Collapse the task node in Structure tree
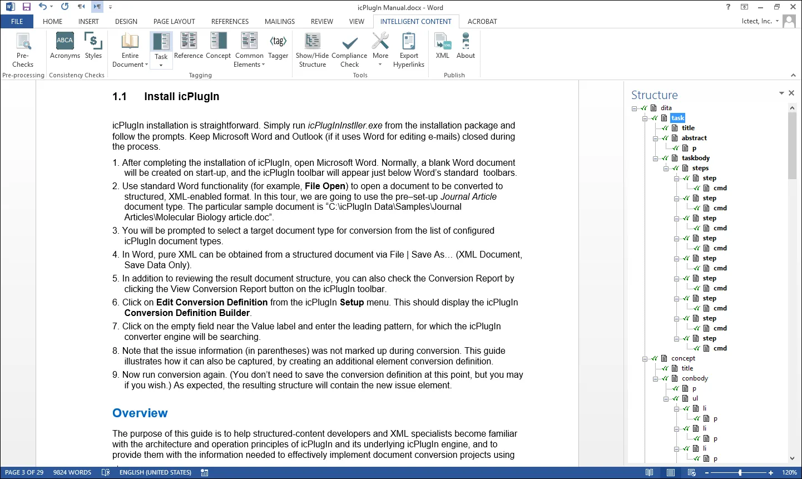The image size is (802, 479). point(645,118)
